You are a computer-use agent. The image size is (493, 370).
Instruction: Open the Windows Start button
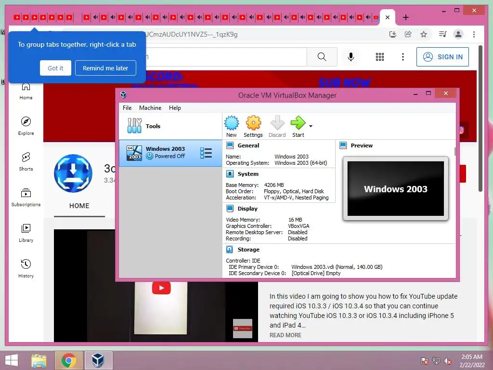click(12, 360)
